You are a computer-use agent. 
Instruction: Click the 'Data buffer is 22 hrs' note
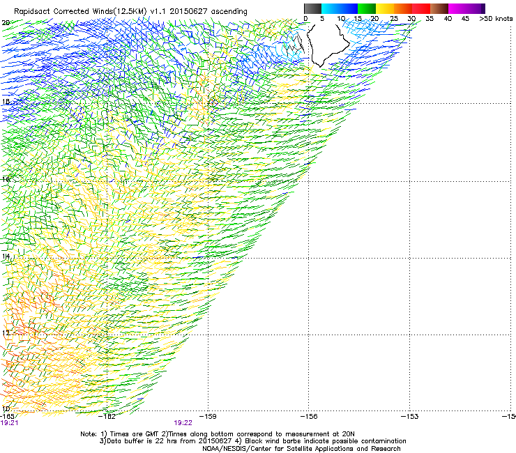pos(252,441)
